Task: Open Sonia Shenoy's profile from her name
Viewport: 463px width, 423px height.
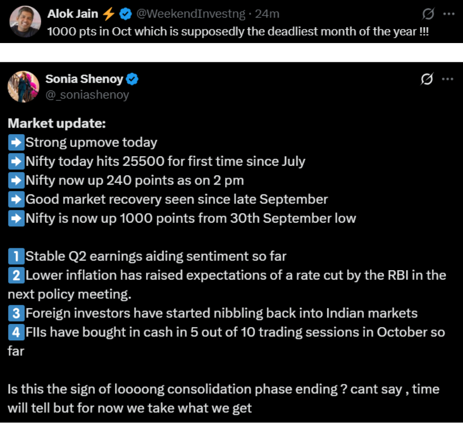Action: [83, 79]
